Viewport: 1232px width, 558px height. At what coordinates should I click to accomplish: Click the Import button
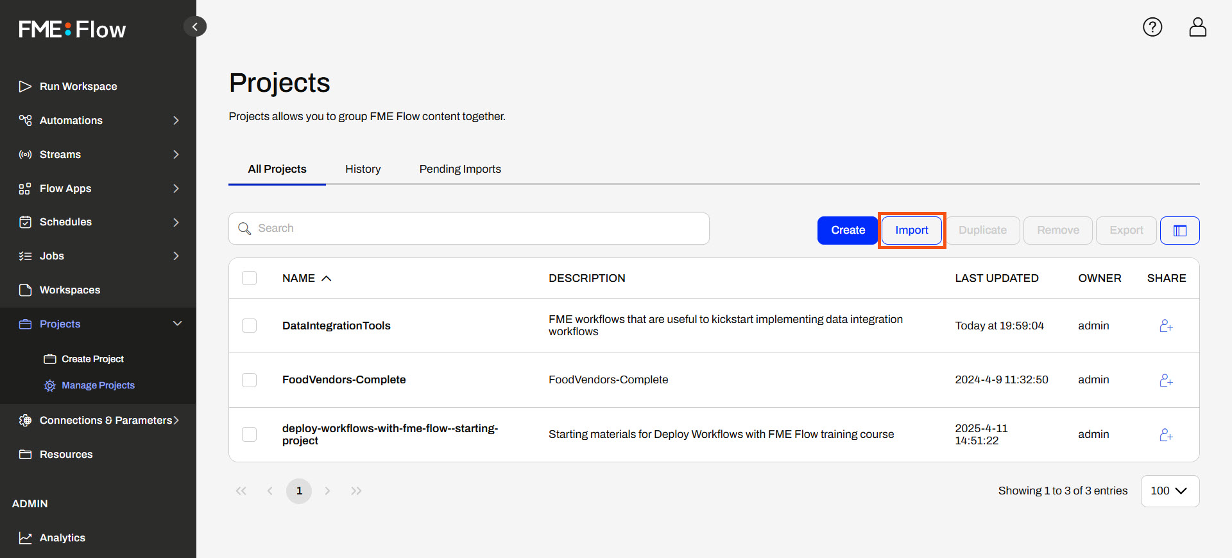click(x=911, y=231)
